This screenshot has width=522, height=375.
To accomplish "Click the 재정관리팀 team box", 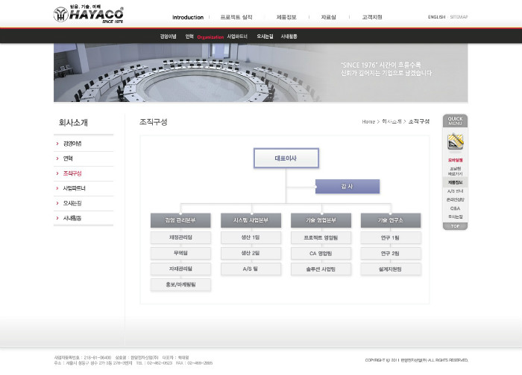I will point(180,237).
